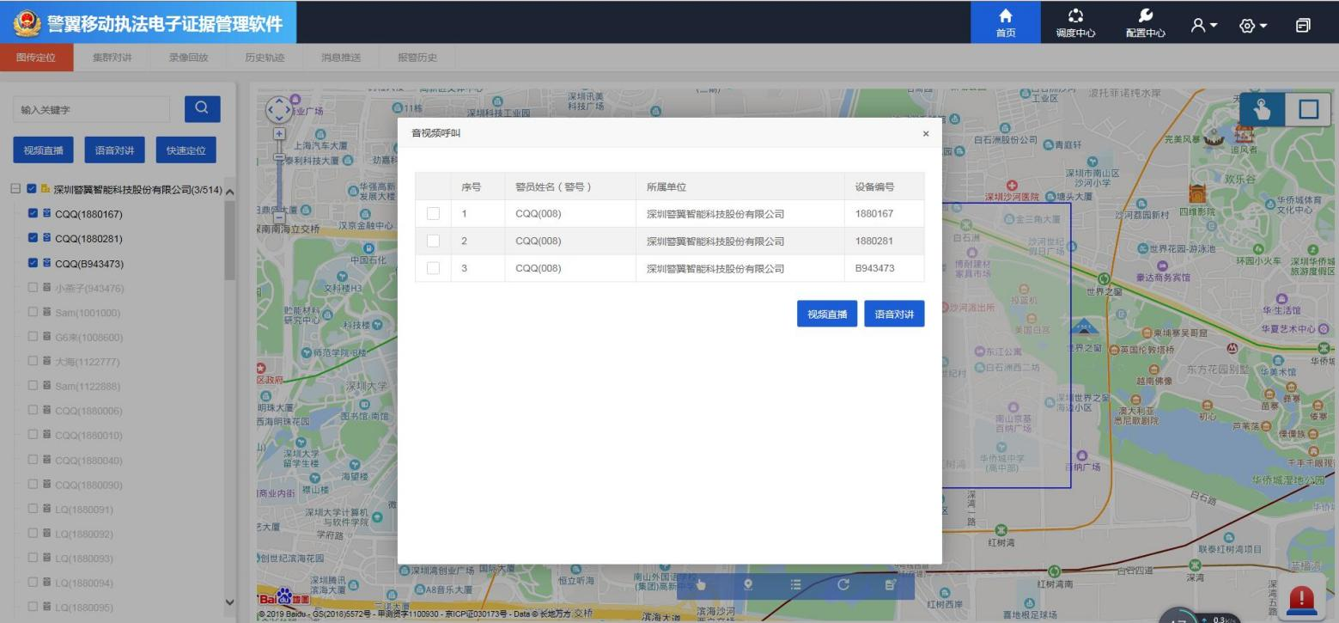Switch to 消息推送 tab
Screen dimensions: 1339x623
click(341, 58)
